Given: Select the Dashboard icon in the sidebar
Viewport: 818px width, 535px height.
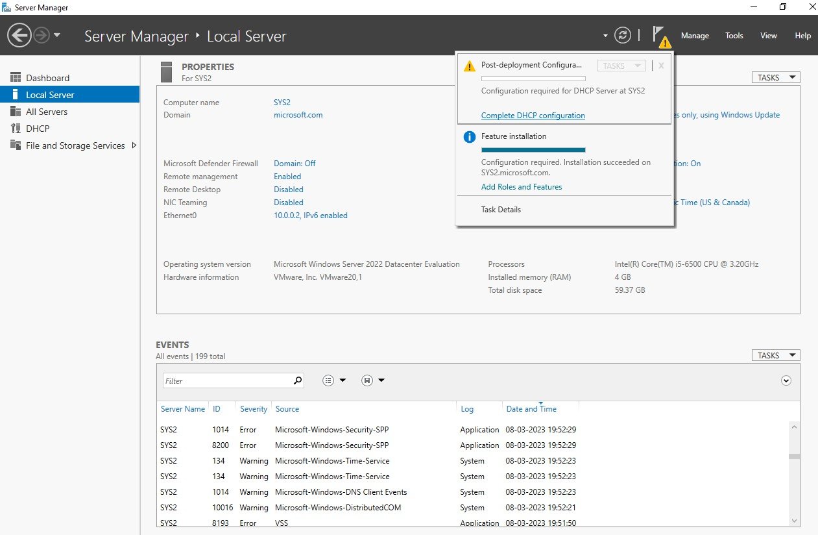Looking at the screenshot, I should pos(16,78).
